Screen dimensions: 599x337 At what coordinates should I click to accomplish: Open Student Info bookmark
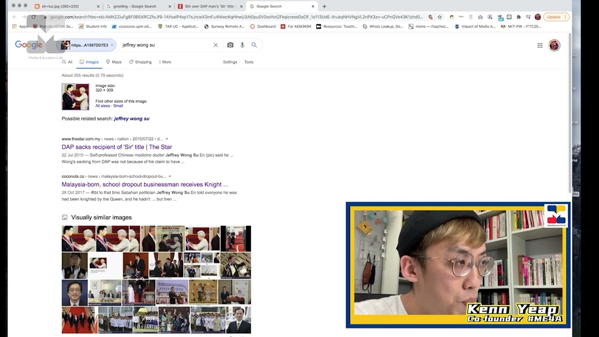[93, 27]
